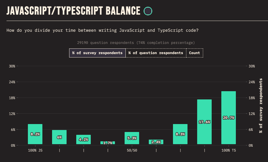Screen dimensions: 268x162
Task: Click the right axis '24%' label
Action: pos(252,82)
